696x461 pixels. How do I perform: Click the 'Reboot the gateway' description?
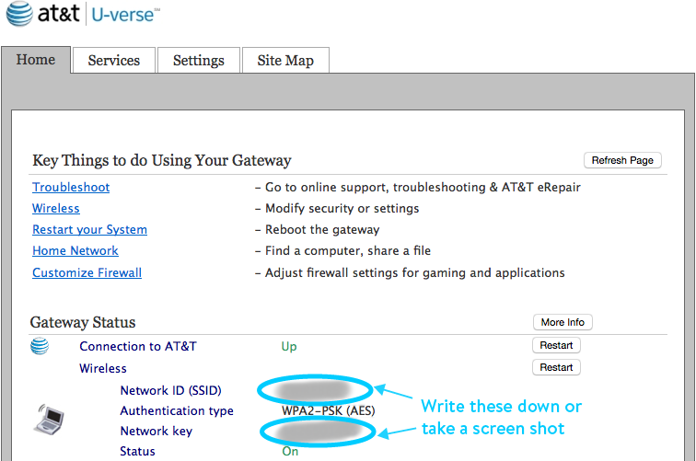tap(322, 230)
